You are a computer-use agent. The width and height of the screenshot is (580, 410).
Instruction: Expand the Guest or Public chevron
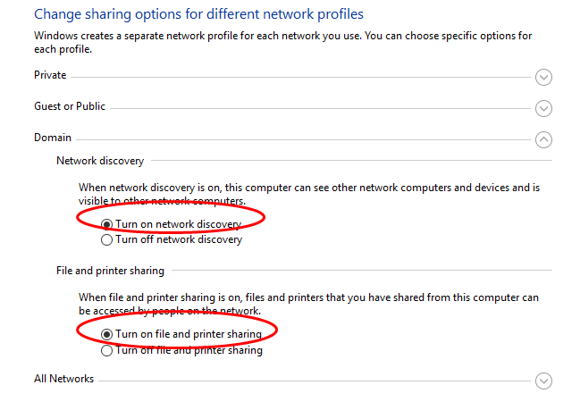tap(543, 108)
